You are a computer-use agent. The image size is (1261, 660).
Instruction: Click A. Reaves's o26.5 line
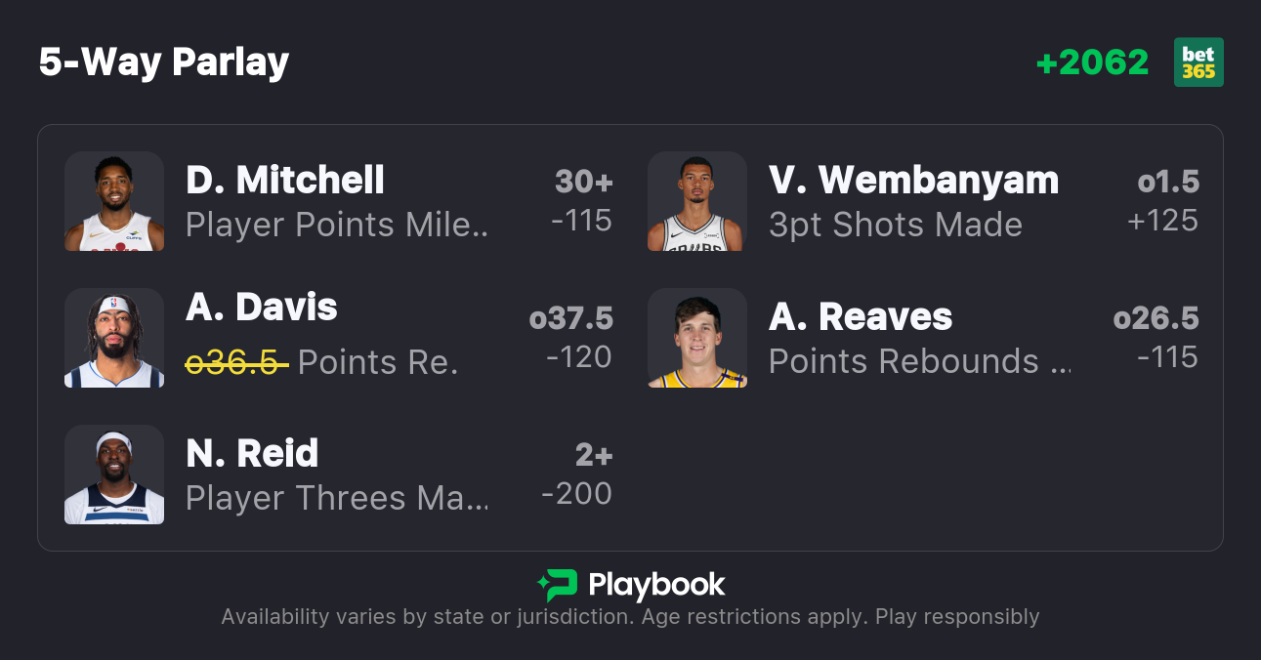pos(1156,318)
